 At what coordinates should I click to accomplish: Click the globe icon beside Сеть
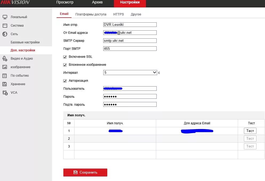(x=5, y=34)
